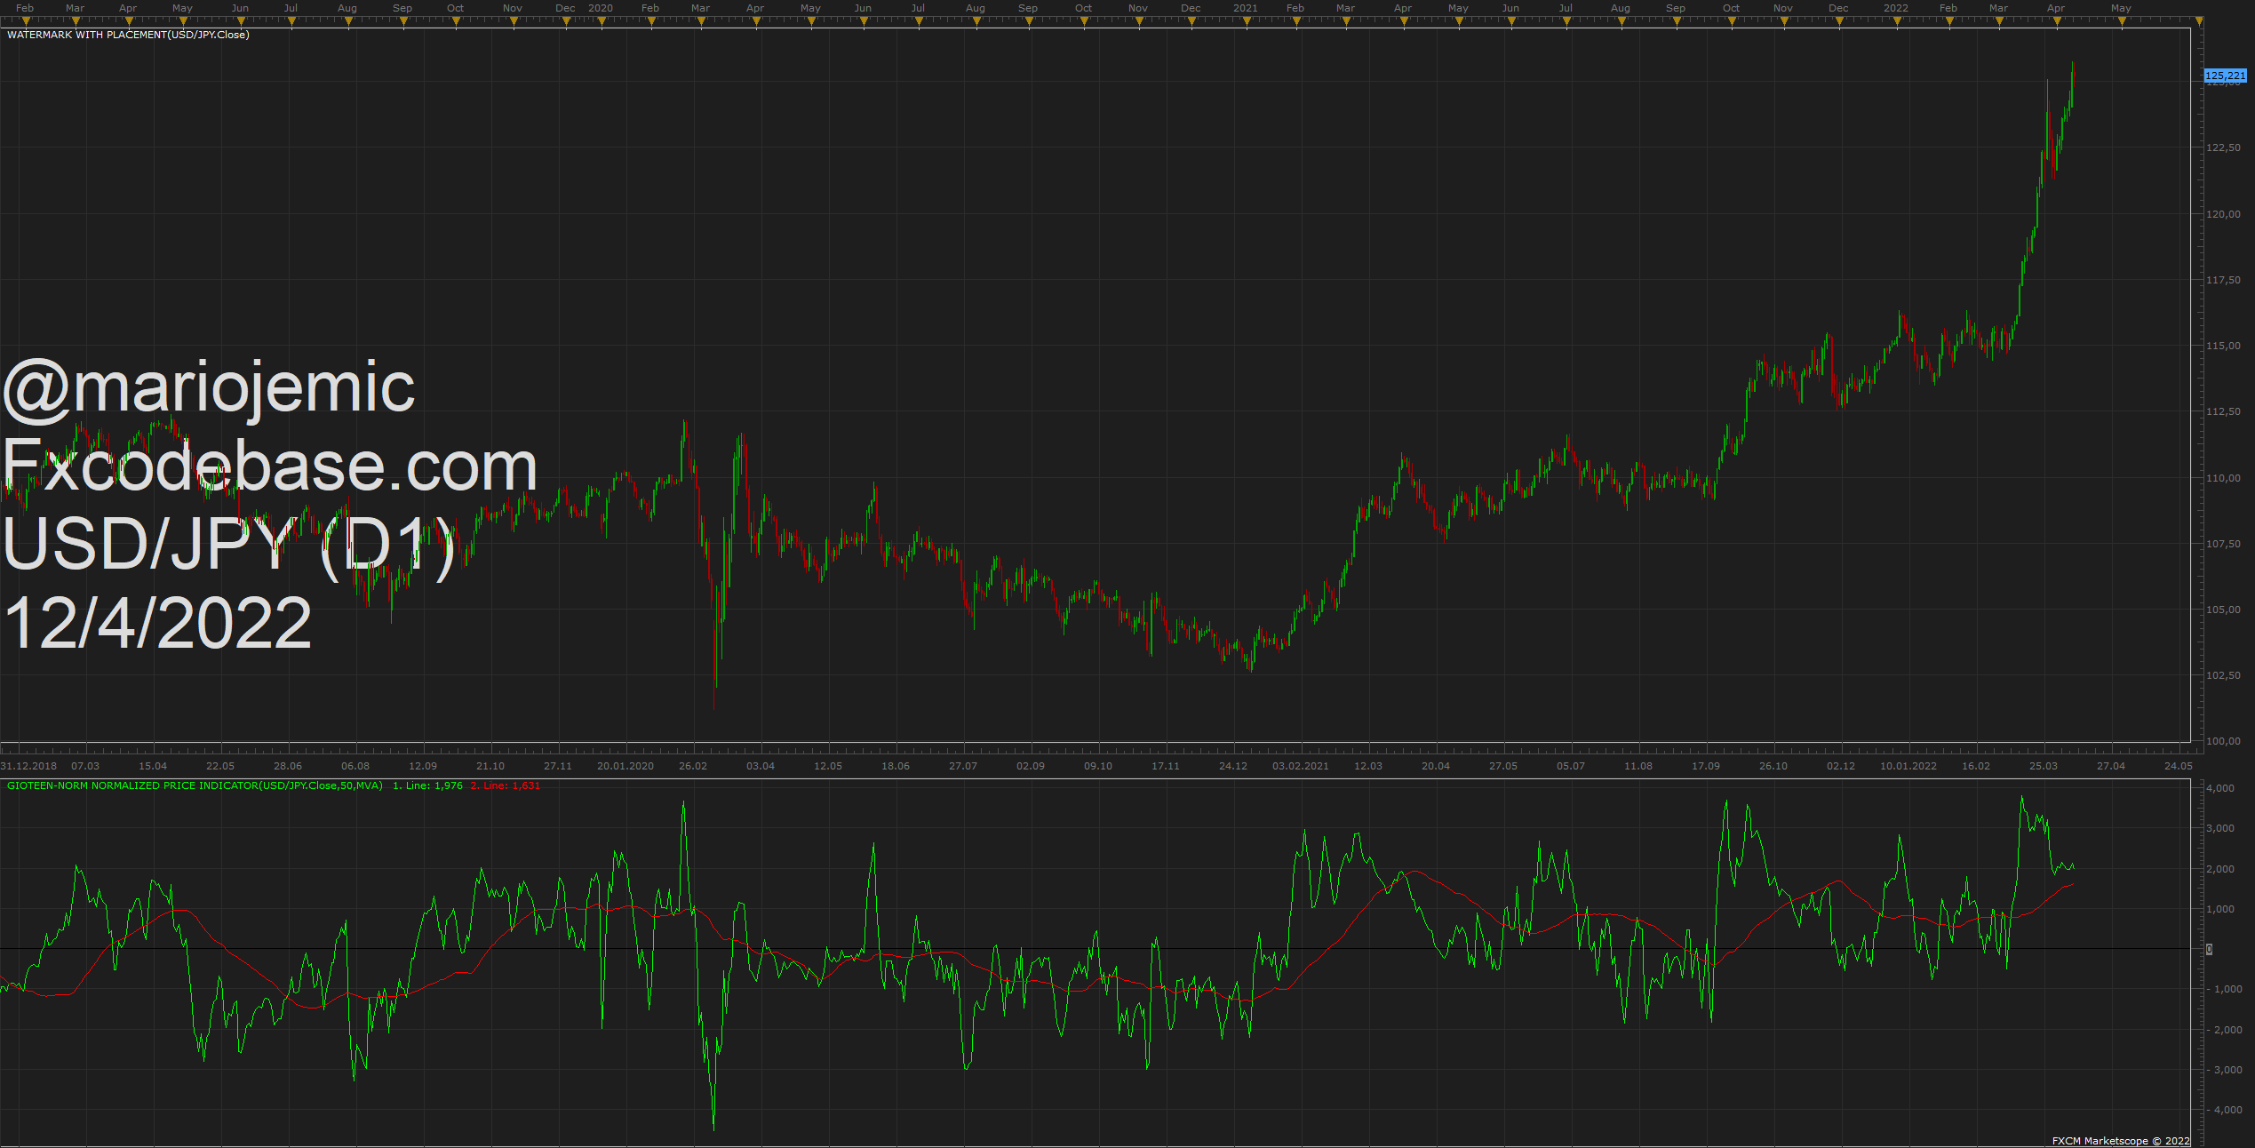Click the 10.01.2022 date on the bottom axis
Image resolution: width=2255 pixels, height=1148 pixels.
point(1908,766)
